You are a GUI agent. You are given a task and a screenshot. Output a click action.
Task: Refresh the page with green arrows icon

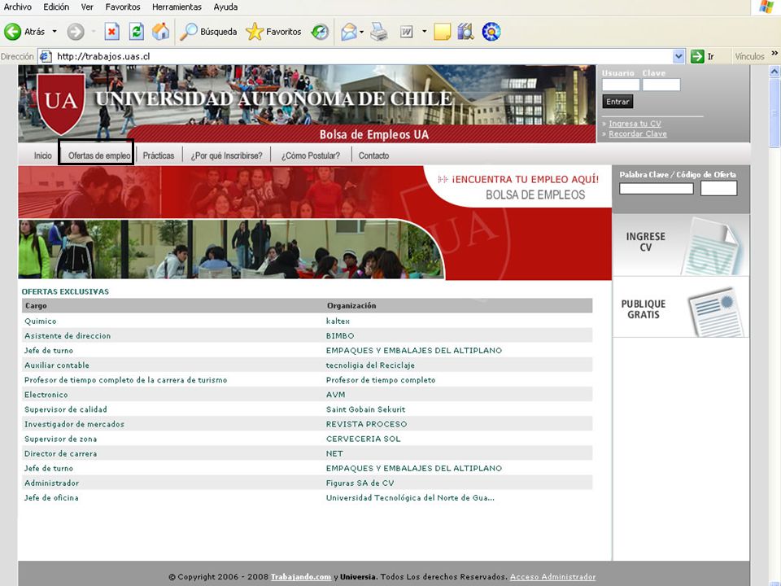tap(136, 32)
